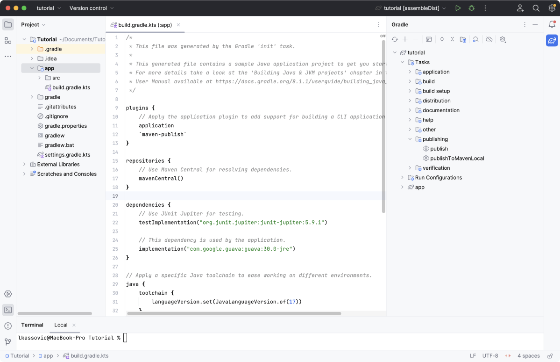Image resolution: width=560 pixels, height=362 pixels.
Task: Expand the application Gradle tasks
Action: [410, 72]
